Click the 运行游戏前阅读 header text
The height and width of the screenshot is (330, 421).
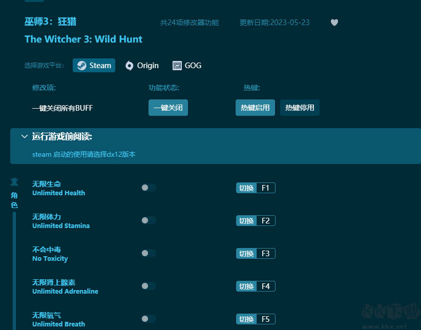point(62,136)
